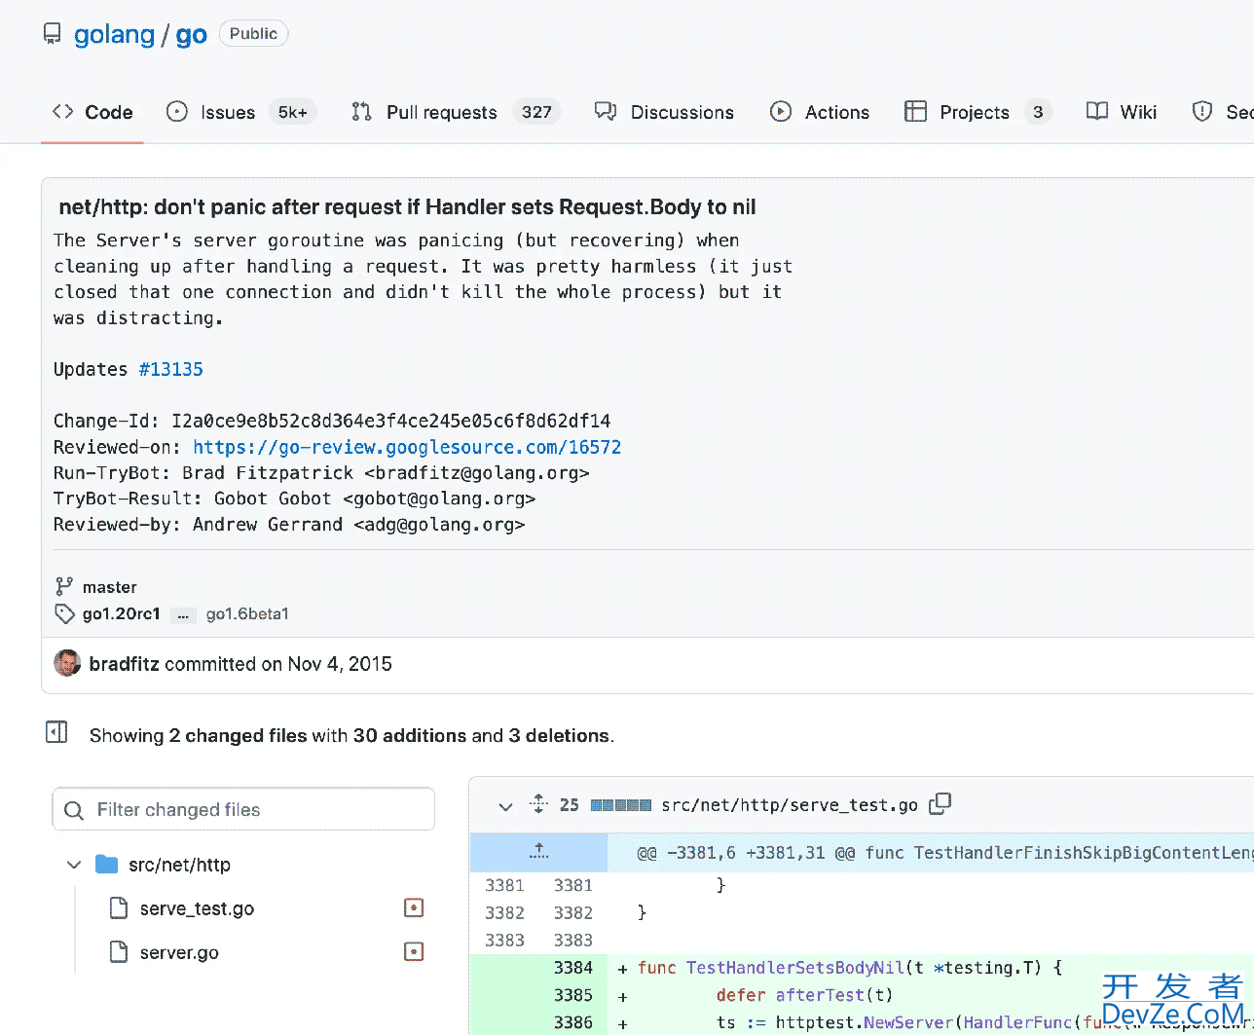Screen dimensions: 1254x1035
Task: Open the Issues tab
Action: click(241, 112)
